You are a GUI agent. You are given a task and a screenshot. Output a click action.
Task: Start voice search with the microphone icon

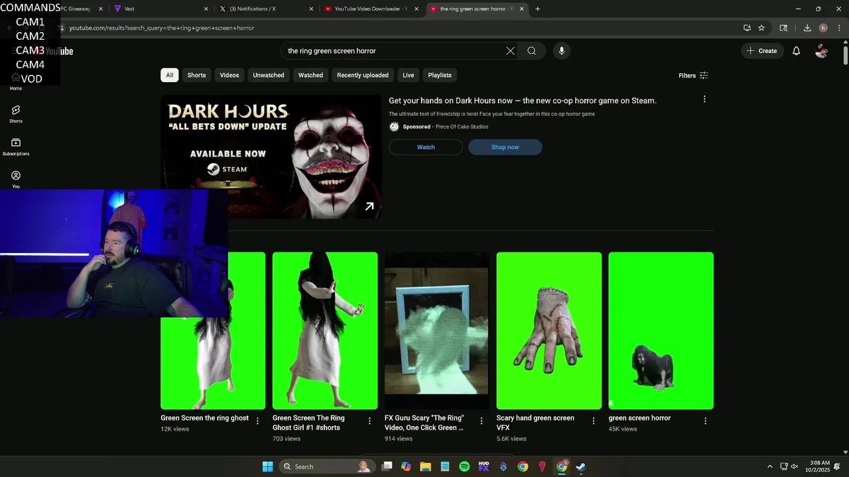(x=561, y=51)
